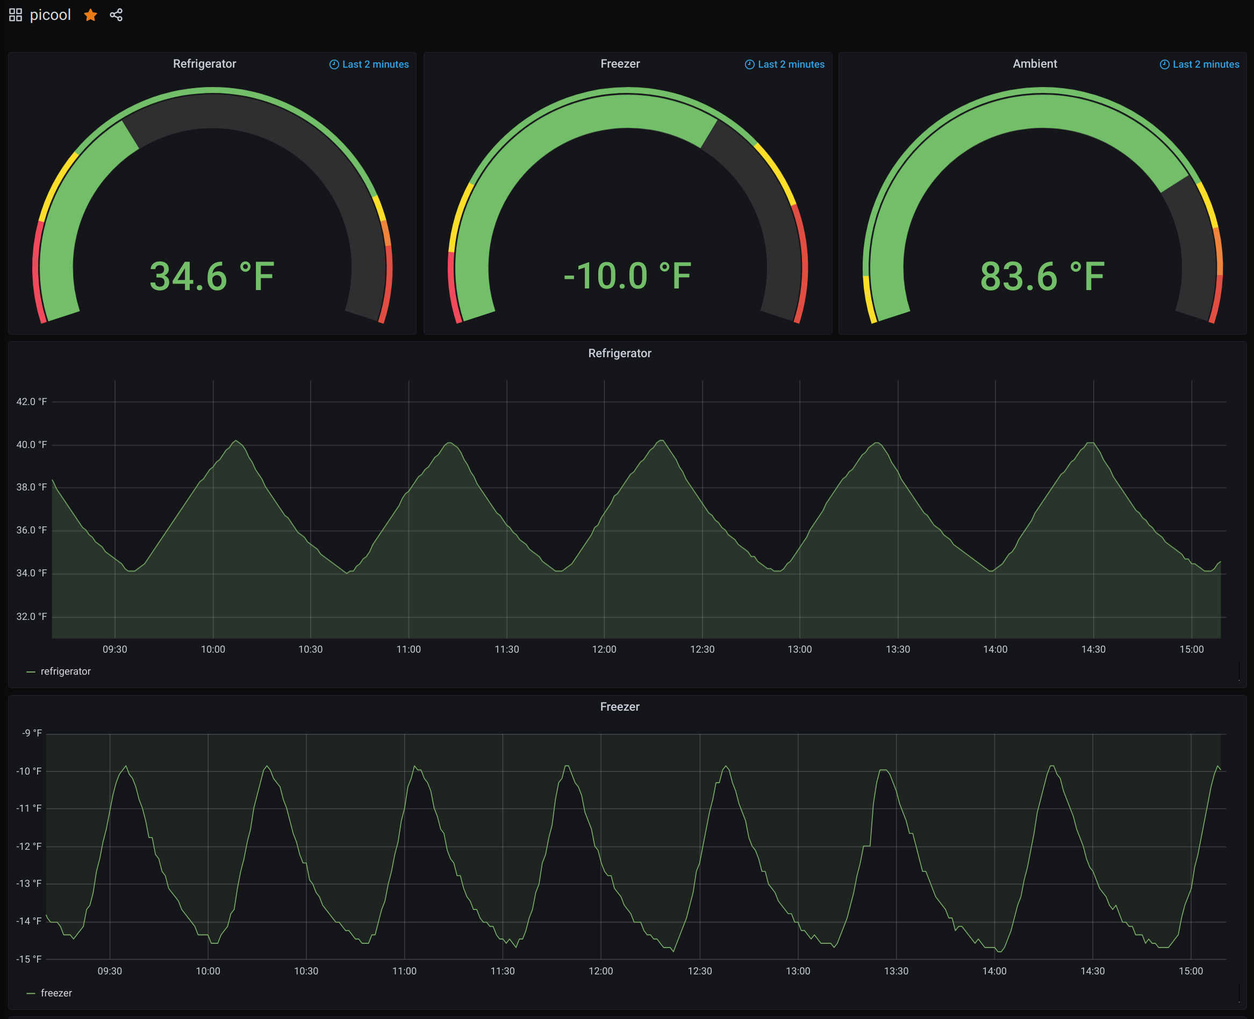1254x1019 pixels.
Task: Open the Ambient gauge panel title menu
Action: click(x=1034, y=64)
